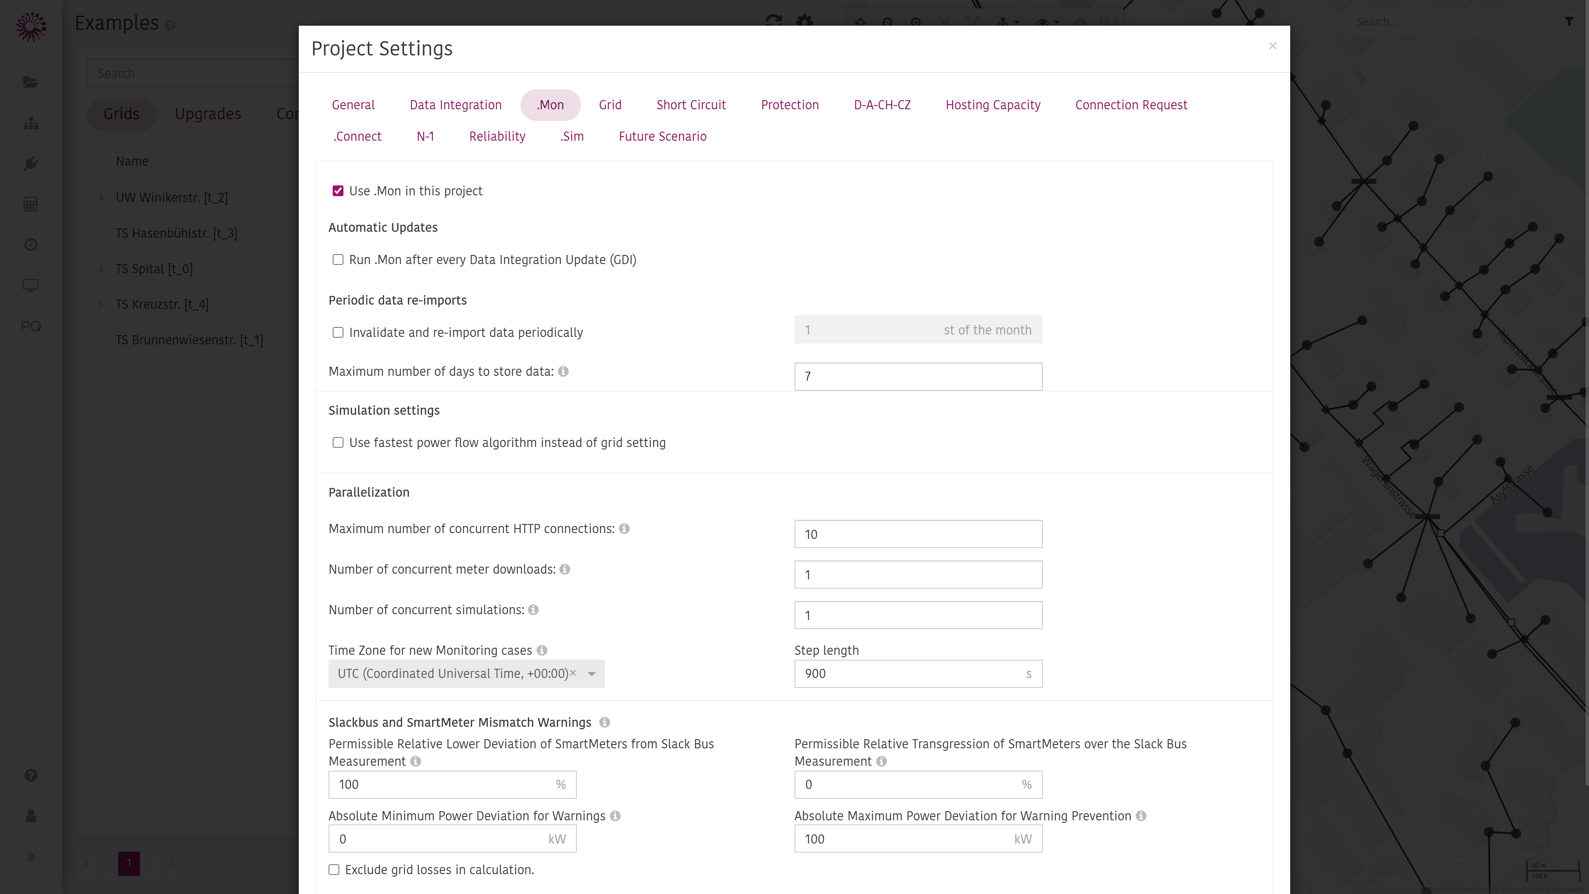Click the Examples panel search field

[192, 73]
